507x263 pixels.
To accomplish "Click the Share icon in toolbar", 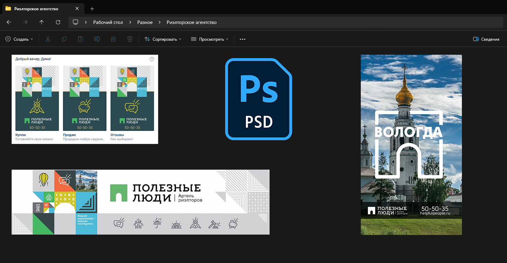I will coord(113,39).
